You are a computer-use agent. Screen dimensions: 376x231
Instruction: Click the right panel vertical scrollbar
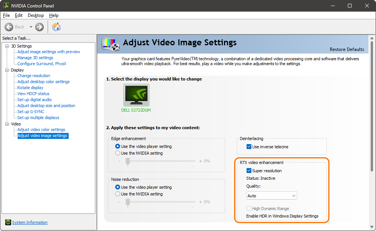pyautogui.click(x=372, y=106)
